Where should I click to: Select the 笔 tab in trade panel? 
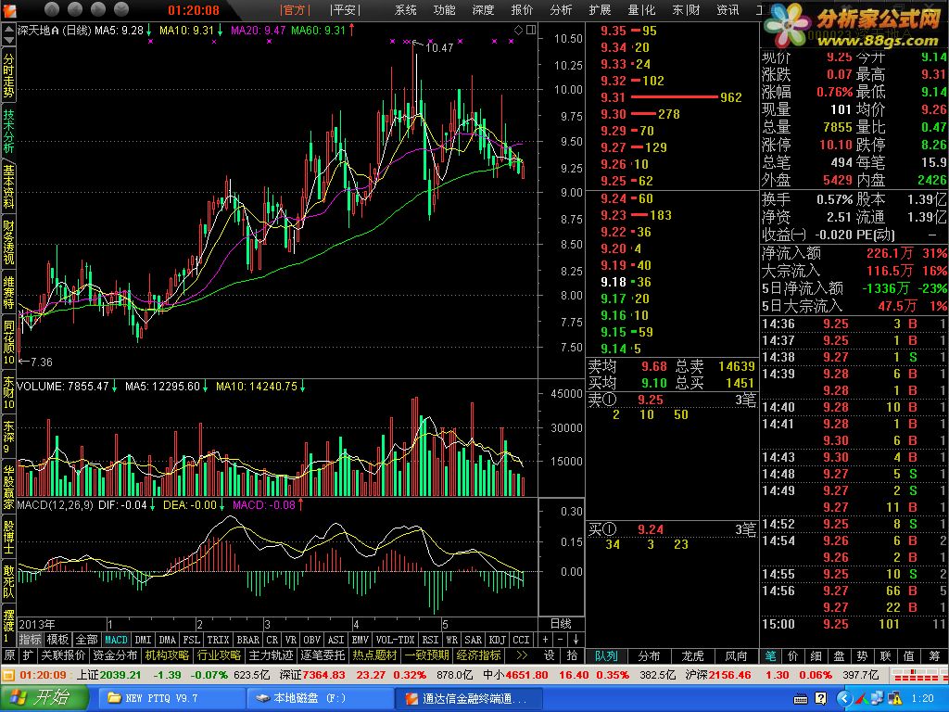click(x=771, y=655)
